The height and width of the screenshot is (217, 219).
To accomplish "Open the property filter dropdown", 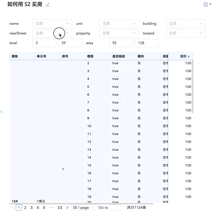I will [119, 33].
